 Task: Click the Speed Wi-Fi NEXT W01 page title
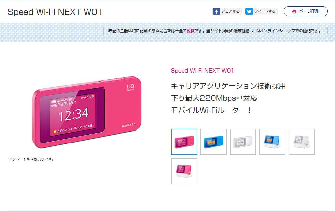(55, 12)
